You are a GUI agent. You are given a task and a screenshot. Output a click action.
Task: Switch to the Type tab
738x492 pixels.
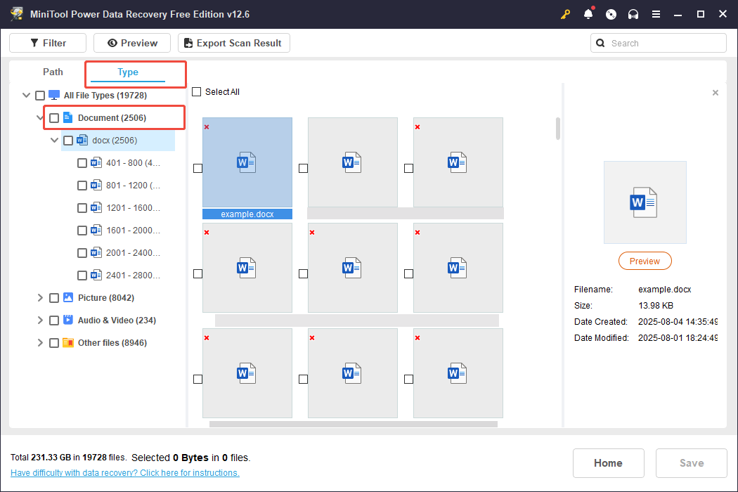pos(127,72)
